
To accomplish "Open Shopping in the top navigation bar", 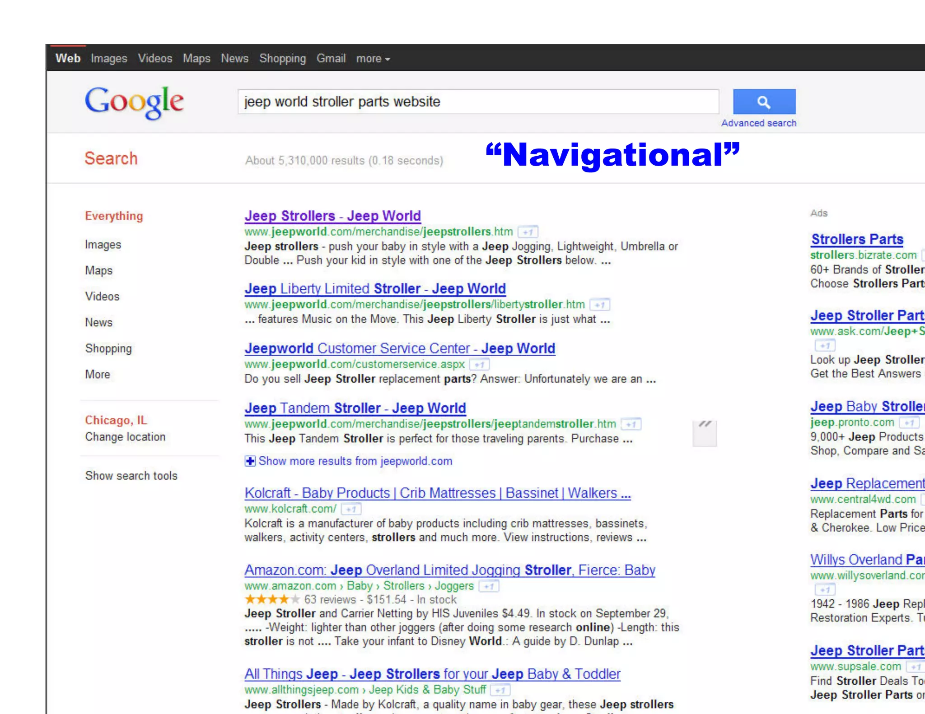I will [282, 59].
